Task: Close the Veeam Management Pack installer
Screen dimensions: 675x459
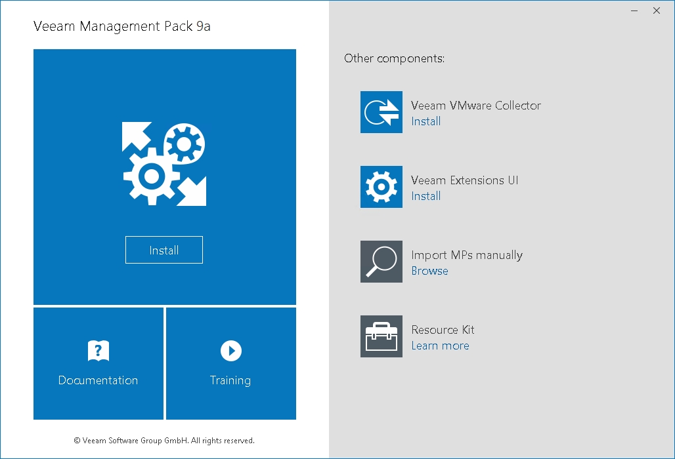Action: tap(657, 10)
